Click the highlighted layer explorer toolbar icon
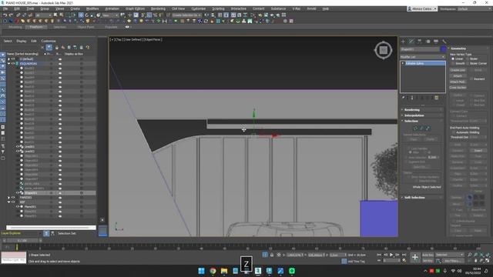493x277 pixels. (49, 48)
